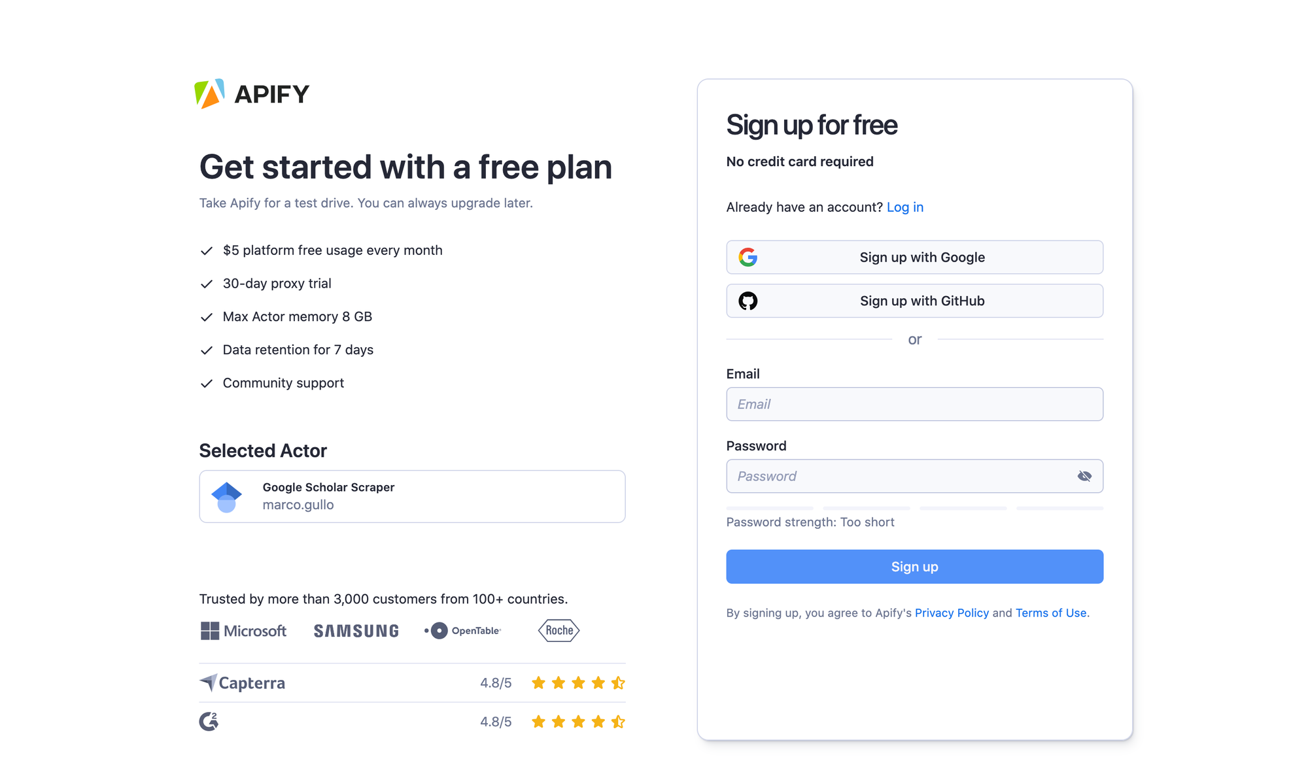Image resolution: width=1308 pixels, height=757 pixels.
Task: Click the Capterra star rating
Action: coord(577,682)
